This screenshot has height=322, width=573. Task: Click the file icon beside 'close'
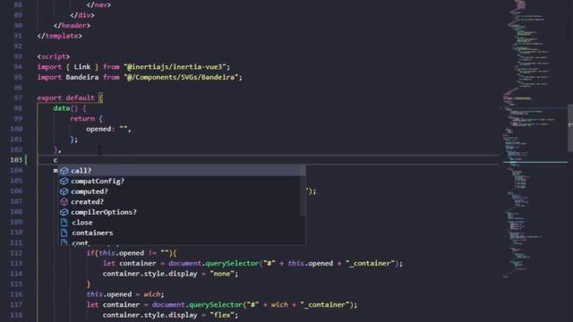coord(64,223)
